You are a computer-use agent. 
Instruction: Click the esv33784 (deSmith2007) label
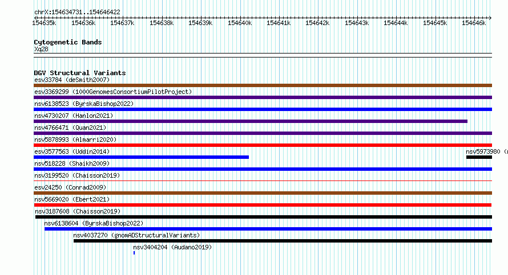point(72,80)
